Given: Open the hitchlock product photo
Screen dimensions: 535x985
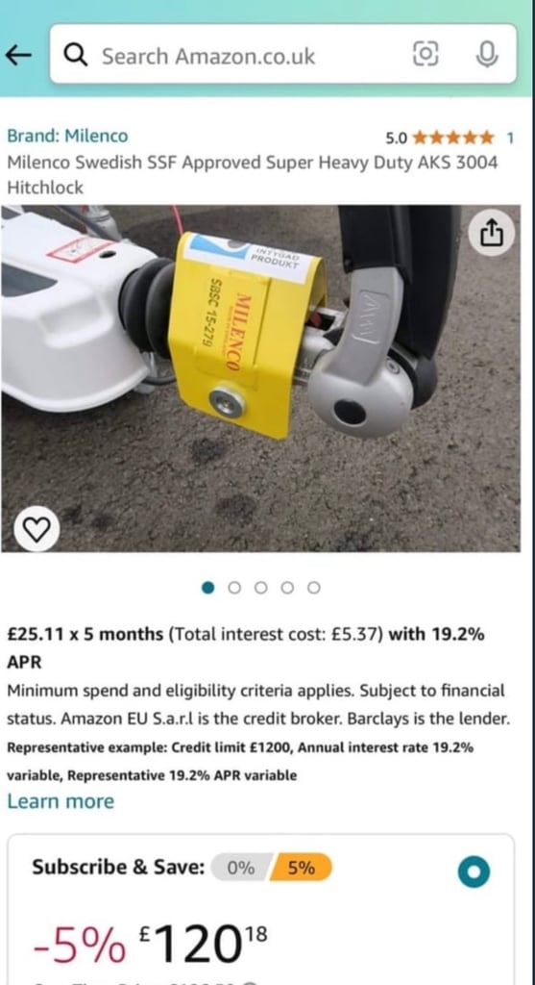Looking at the screenshot, I should coord(260,379).
